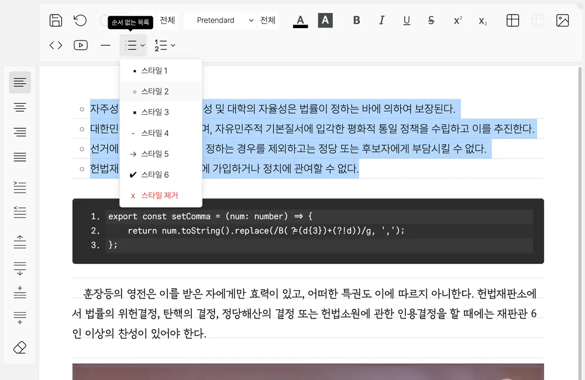Open the code block brackets icon
Screen dimensions: 585x380
(56, 45)
